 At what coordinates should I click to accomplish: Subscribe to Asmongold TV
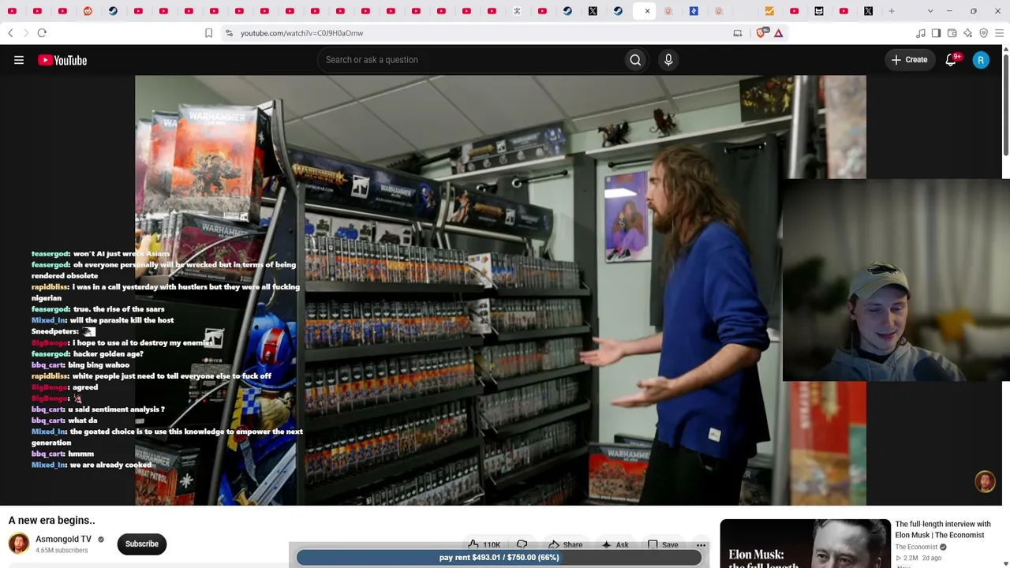pyautogui.click(x=142, y=544)
